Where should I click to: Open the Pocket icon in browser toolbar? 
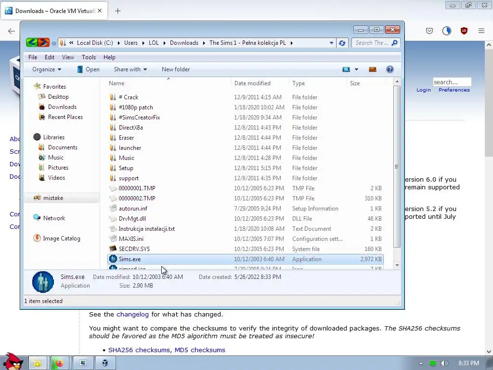[429, 30]
